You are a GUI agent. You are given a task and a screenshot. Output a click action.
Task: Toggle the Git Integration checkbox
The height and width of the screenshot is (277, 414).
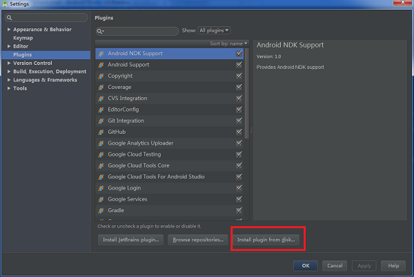click(239, 121)
